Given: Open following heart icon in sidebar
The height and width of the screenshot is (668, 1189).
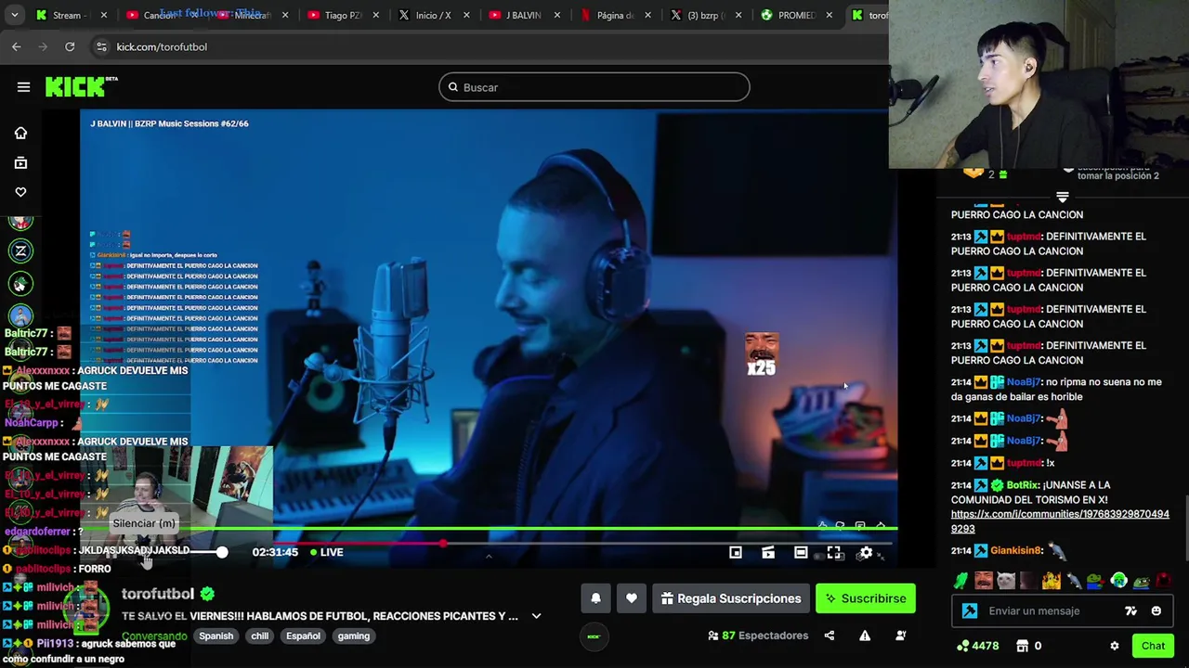Looking at the screenshot, I should pos(20,192).
